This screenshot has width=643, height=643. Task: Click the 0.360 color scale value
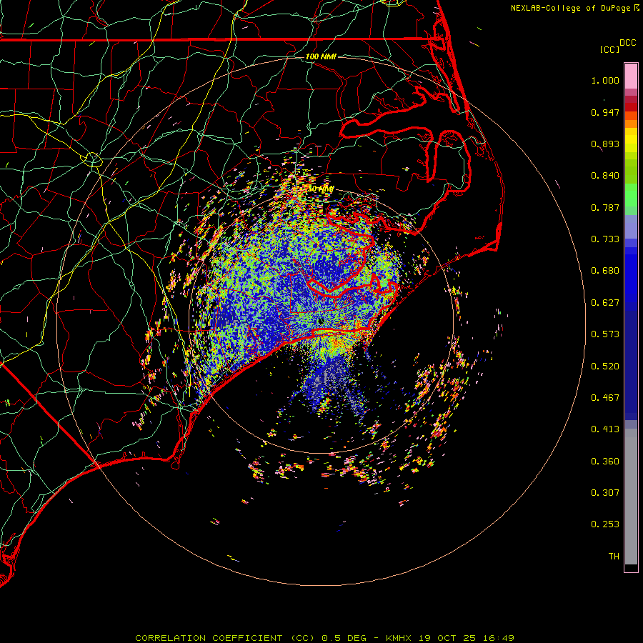(605, 462)
